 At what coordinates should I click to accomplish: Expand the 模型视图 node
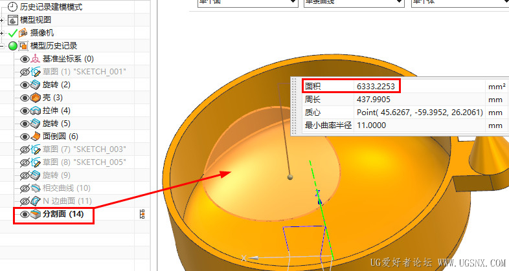[x=2, y=20]
